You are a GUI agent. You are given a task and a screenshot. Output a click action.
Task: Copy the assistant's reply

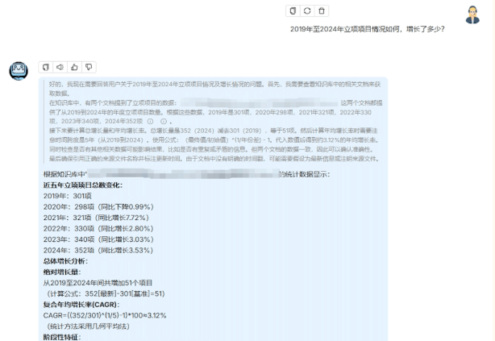[x=46, y=66]
